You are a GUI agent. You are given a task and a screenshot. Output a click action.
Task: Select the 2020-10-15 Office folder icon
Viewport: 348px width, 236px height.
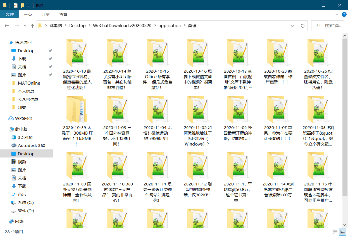(x=157, y=53)
